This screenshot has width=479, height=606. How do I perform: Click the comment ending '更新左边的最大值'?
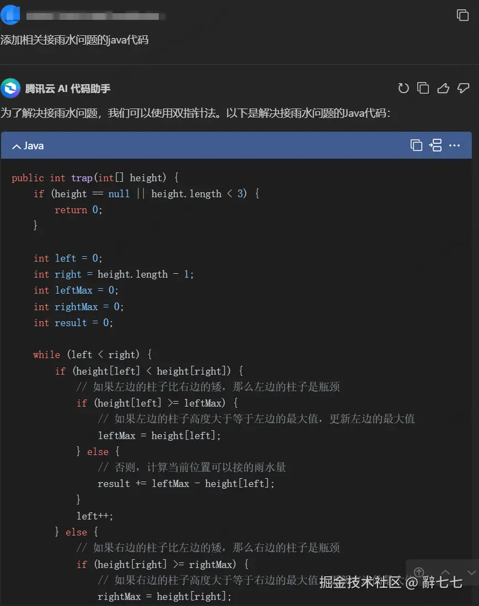click(256, 419)
